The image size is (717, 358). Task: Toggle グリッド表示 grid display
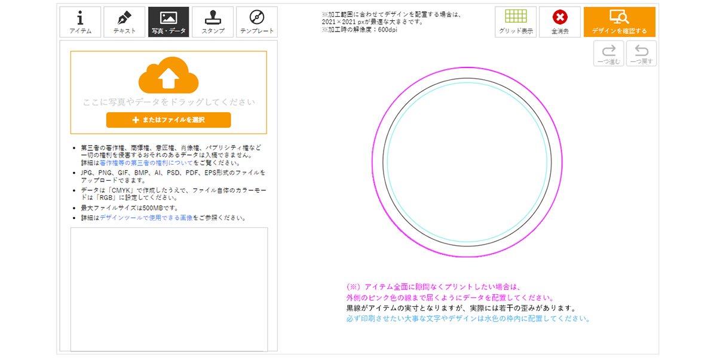pos(516,22)
